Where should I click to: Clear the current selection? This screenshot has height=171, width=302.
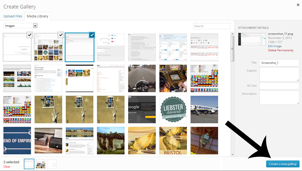point(7,166)
